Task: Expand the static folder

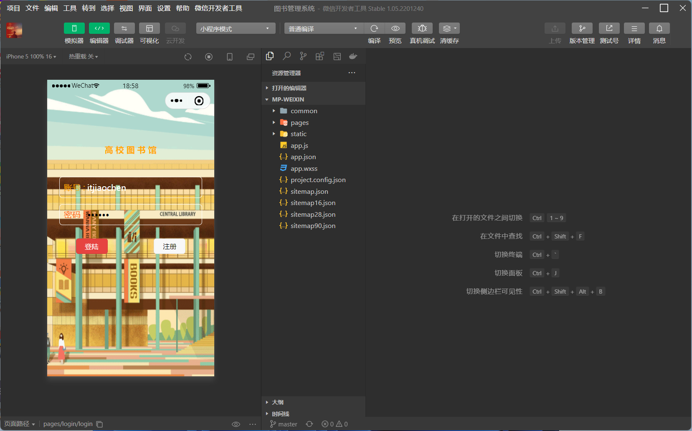Action: (313, 134)
